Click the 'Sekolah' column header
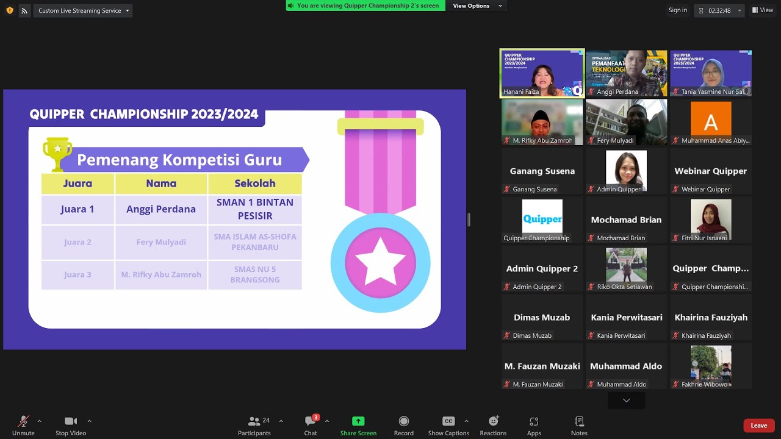 (255, 183)
